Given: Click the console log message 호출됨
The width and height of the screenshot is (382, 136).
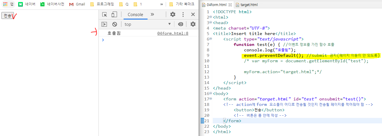Looking at the screenshot, I should (114, 33).
